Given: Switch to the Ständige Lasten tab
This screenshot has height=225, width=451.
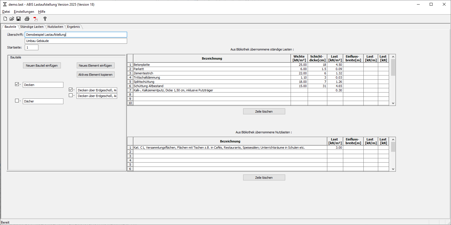Looking at the screenshot, I should pos(32,27).
